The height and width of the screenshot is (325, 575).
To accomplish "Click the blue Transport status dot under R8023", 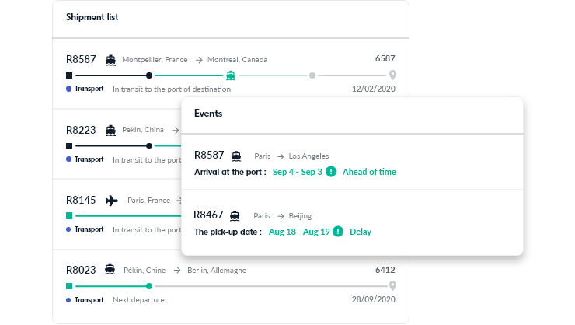I will pyautogui.click(x=68, y=300).
